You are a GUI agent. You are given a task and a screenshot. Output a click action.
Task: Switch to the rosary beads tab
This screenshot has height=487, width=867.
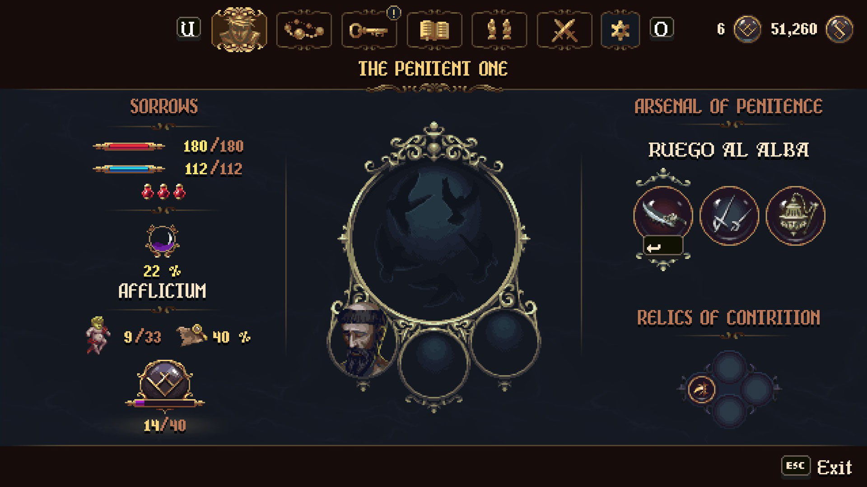click(x=304, y=30)
